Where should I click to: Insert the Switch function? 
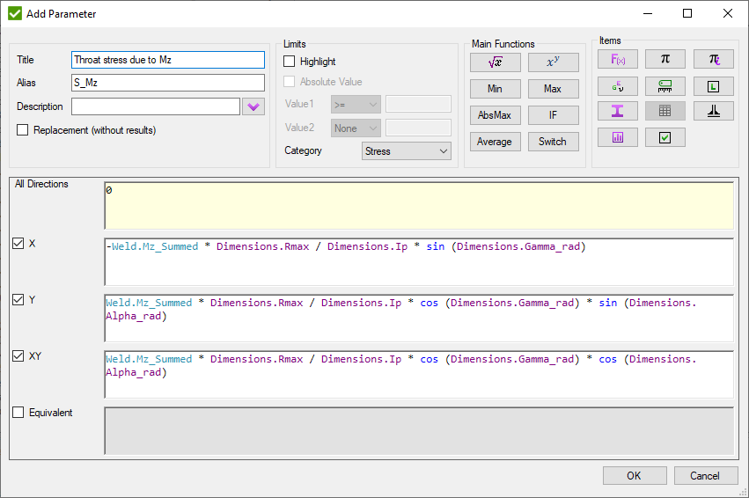coord(554,142)
